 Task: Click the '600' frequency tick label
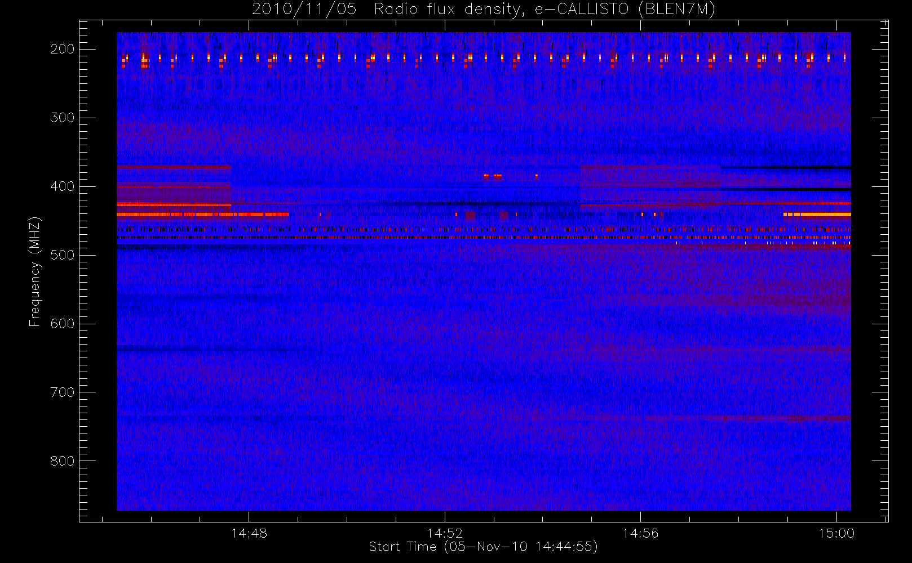click(x=63, y=324)
